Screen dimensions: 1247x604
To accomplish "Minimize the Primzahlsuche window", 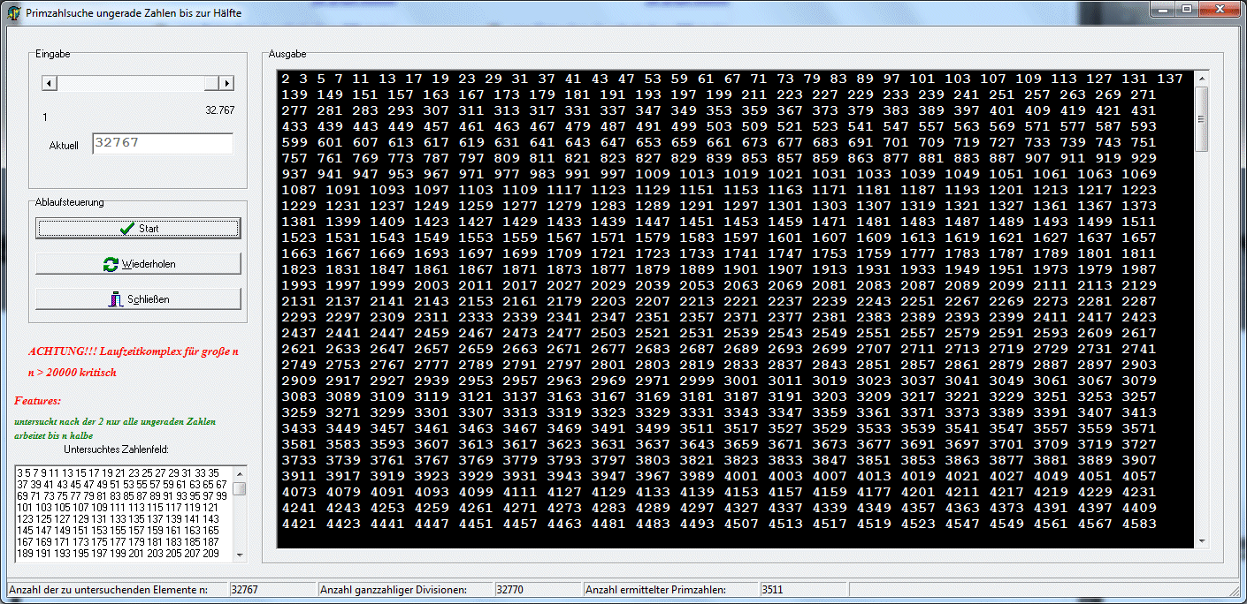I will click(x=1163, y=9).
